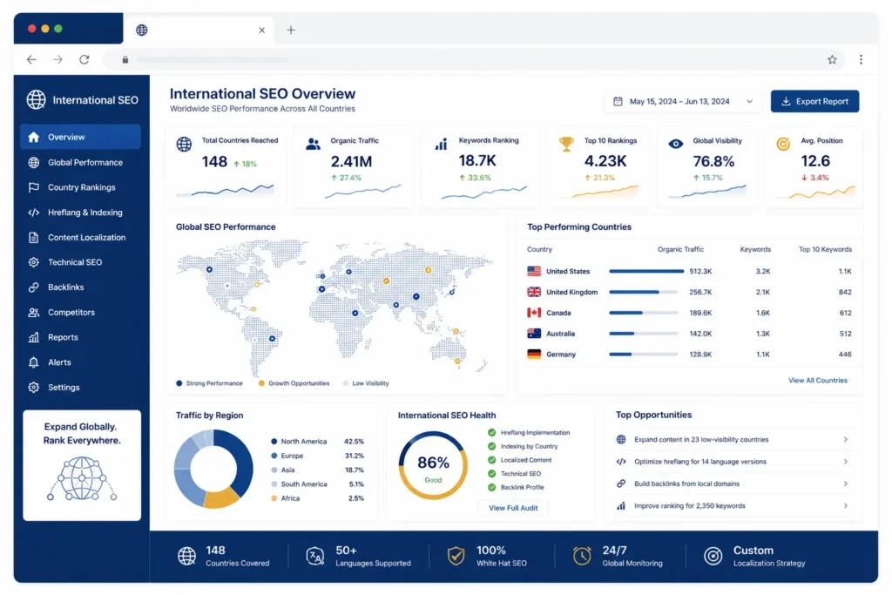Open Country Rankings from the sidebar
This screenshot has height=595, width=892.
(80, 187)
